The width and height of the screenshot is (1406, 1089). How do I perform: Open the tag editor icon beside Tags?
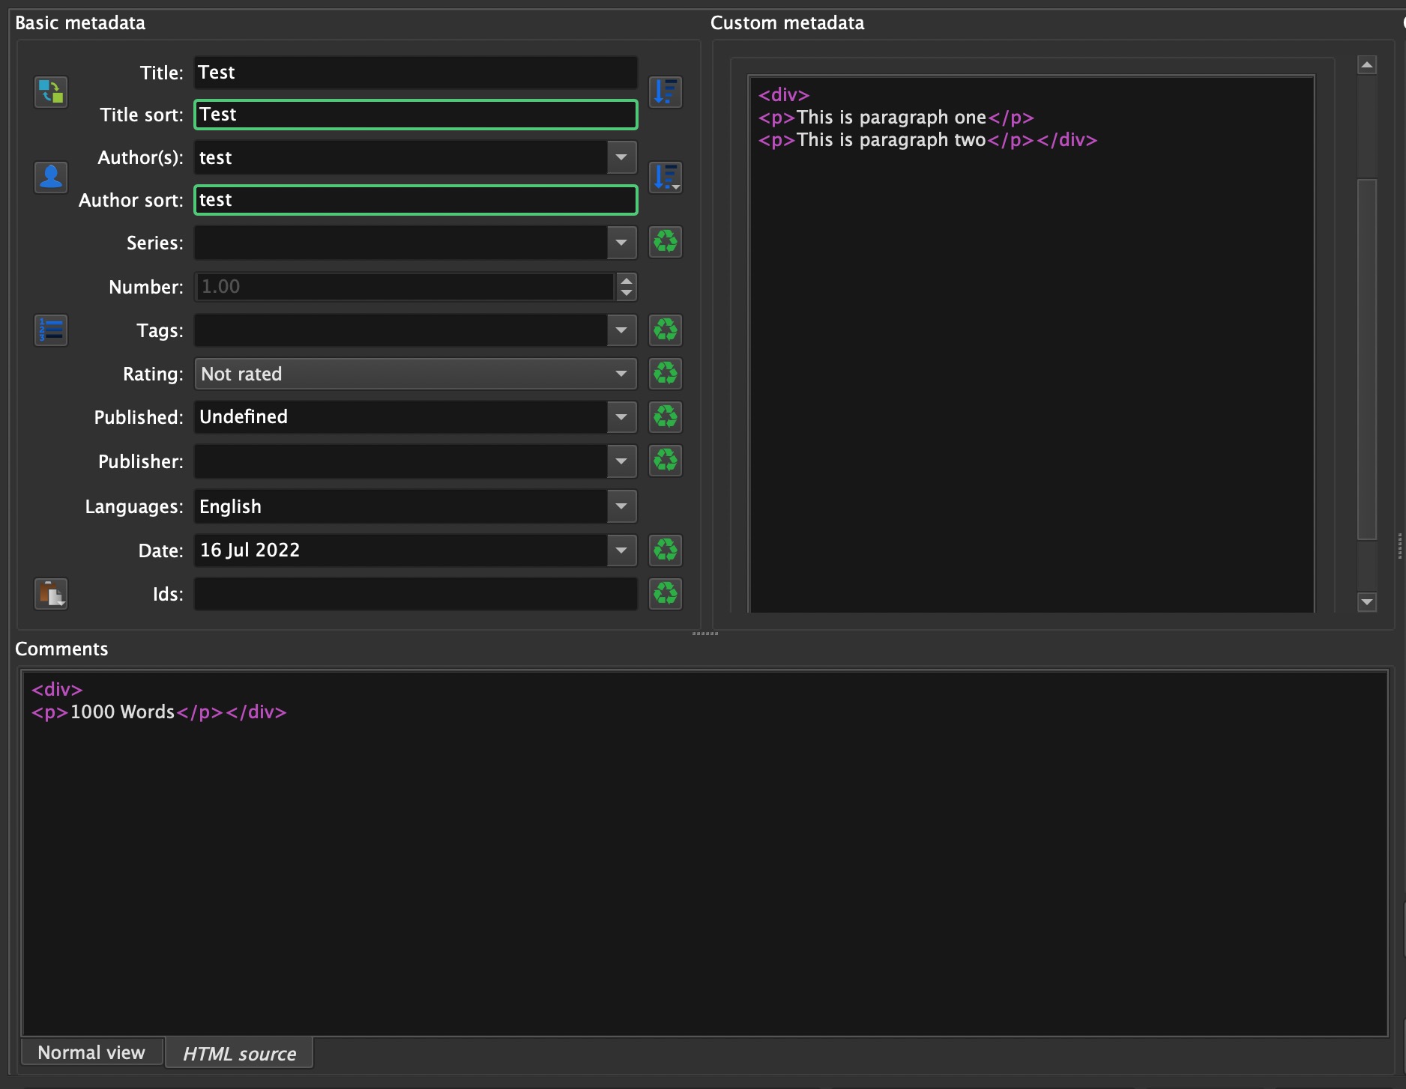point(51,330)
